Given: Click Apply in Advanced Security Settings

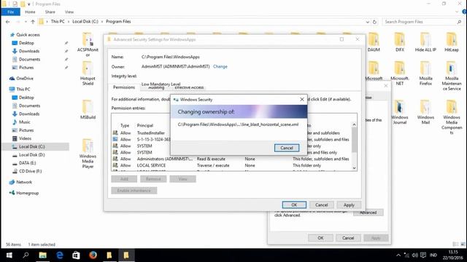Looking at the screenshot, I should 349,205.
